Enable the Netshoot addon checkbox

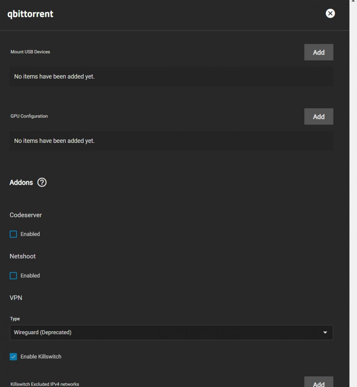pyautogui.click(x=13, y=276)
